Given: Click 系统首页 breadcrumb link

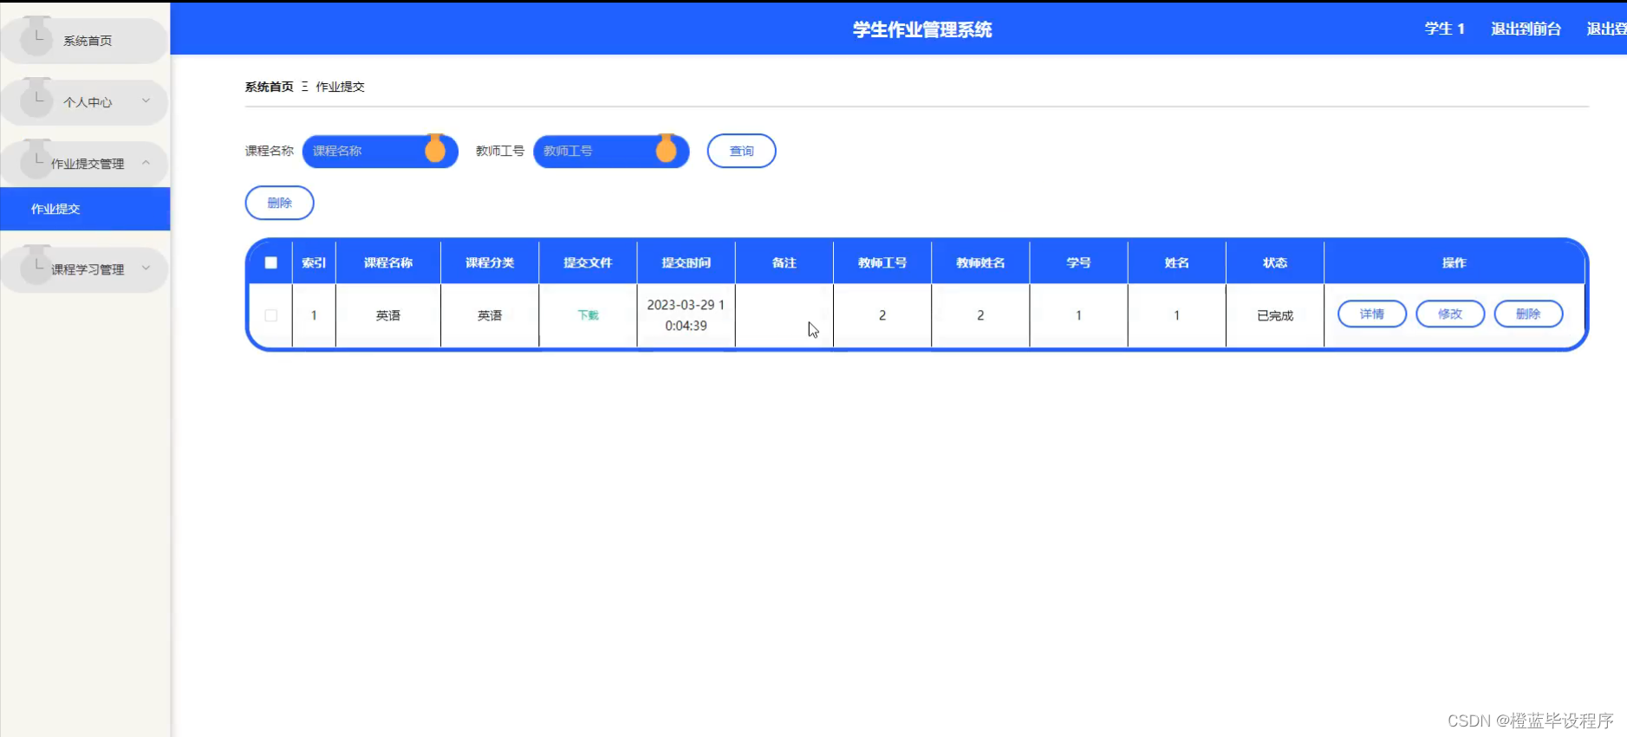Looking at the screenshot, I should coord(269,87).
